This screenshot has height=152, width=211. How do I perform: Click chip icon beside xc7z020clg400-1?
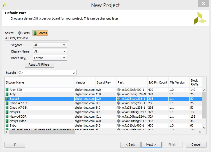[119, 90]
